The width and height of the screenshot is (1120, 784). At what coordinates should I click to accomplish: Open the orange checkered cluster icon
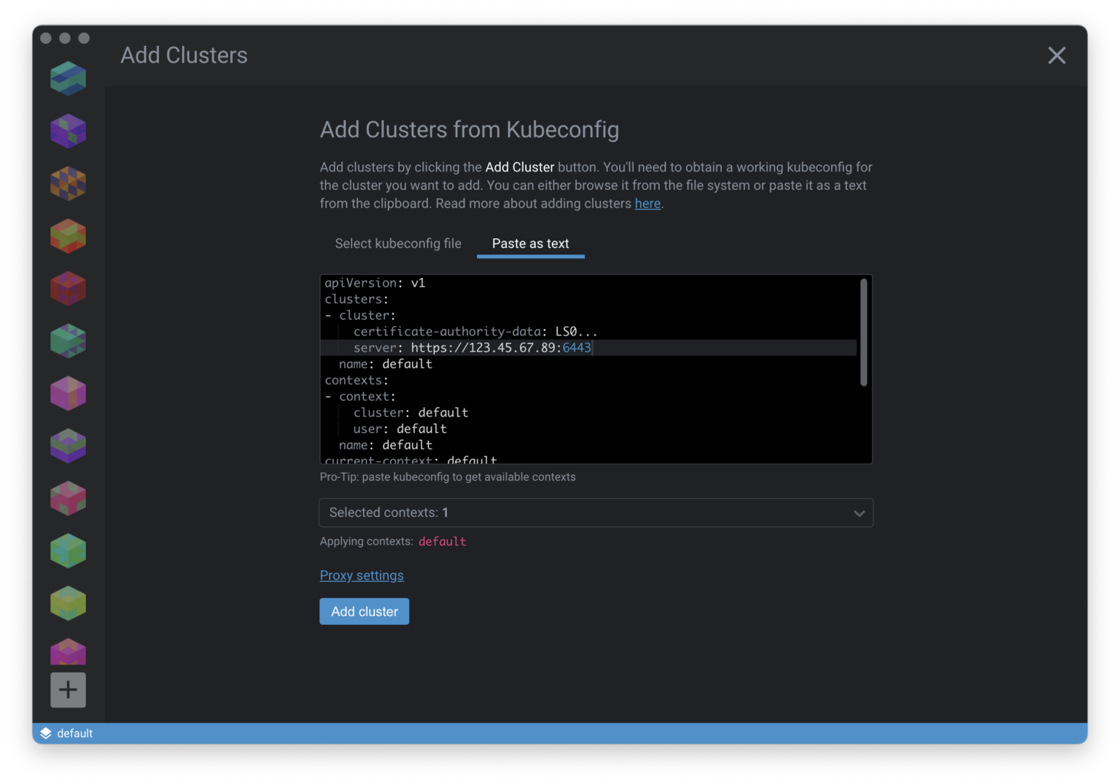pos(68,183)
